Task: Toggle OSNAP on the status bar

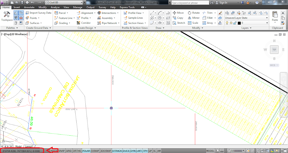Action: (95, 151)
